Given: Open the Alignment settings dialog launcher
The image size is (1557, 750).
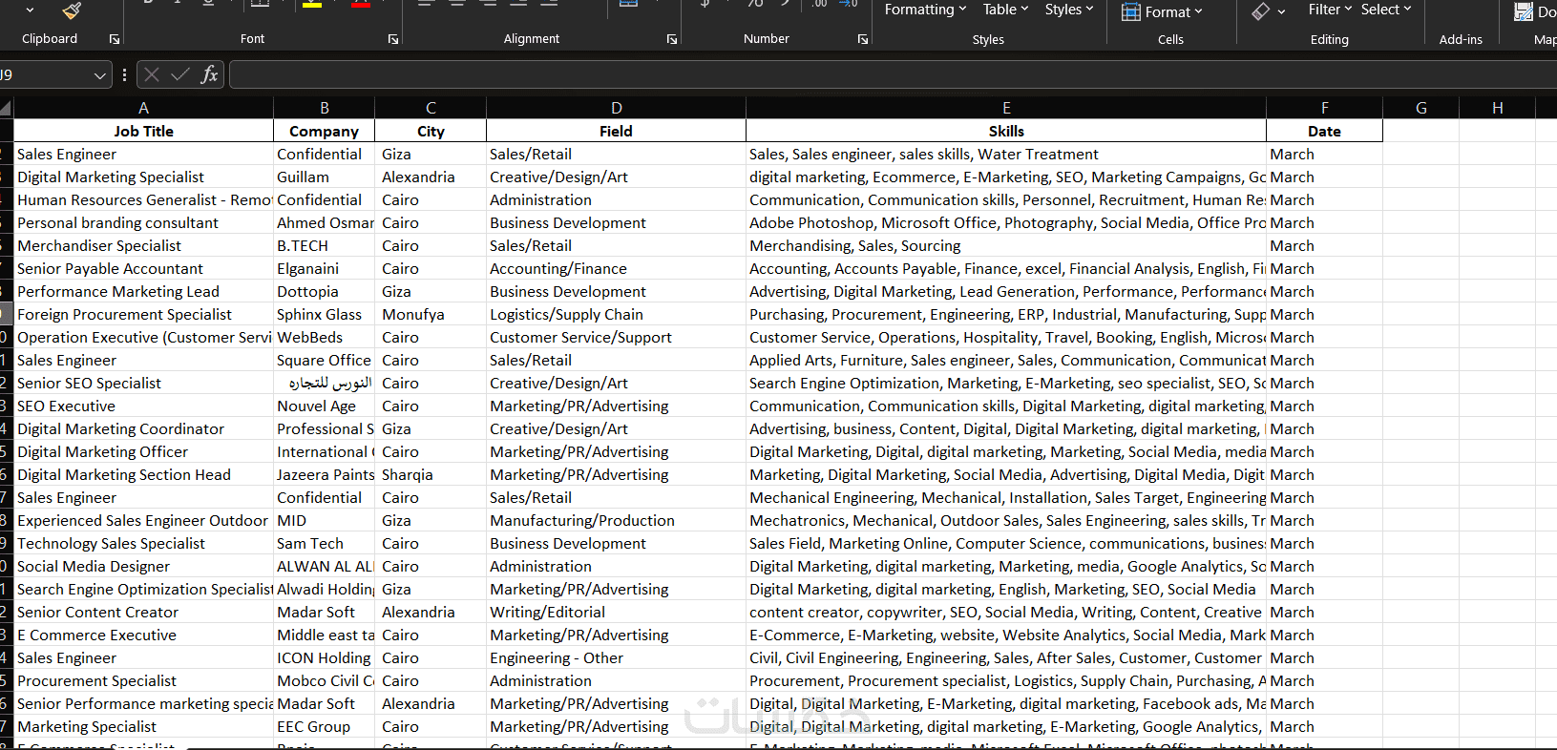Looking at the screenshot, I should click(672, 39).
